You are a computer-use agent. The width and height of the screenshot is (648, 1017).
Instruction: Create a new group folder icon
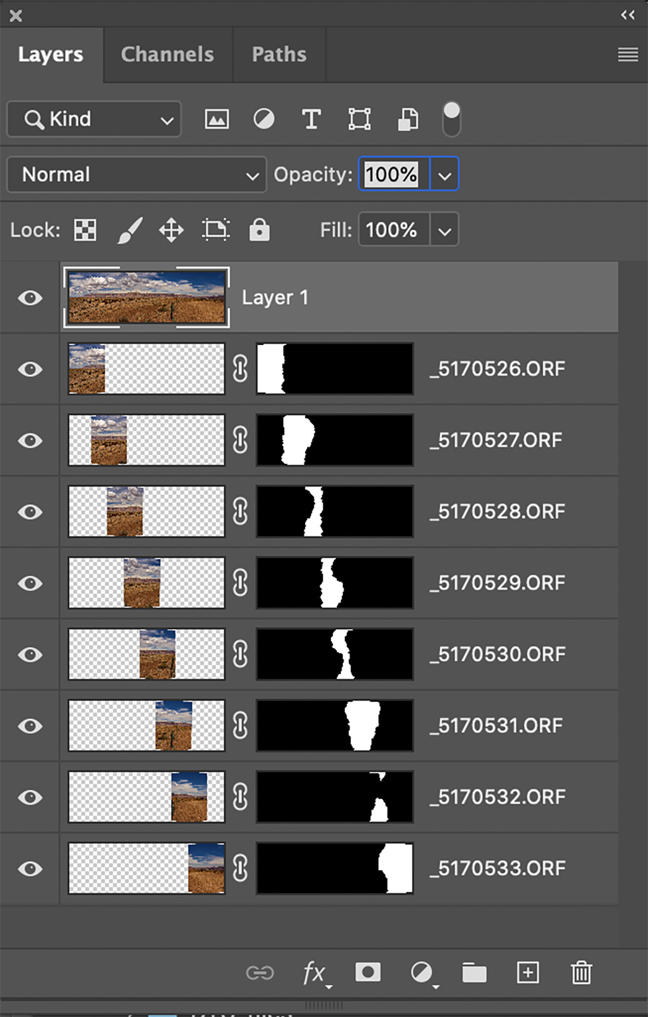click(x=474, y=973)
